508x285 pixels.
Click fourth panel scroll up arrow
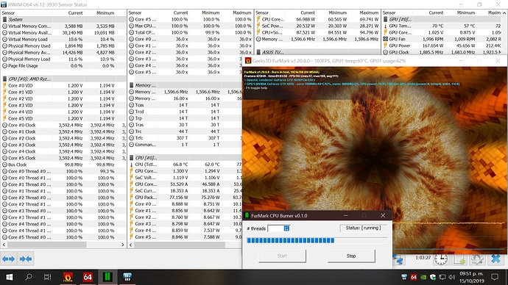(x=504, y=13)
